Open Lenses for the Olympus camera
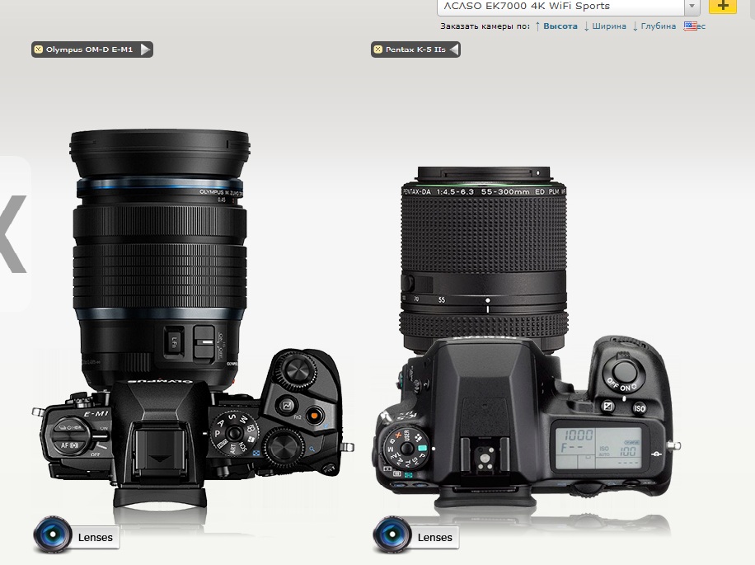The height and width of the screenshot is (565, 755). 96,538
